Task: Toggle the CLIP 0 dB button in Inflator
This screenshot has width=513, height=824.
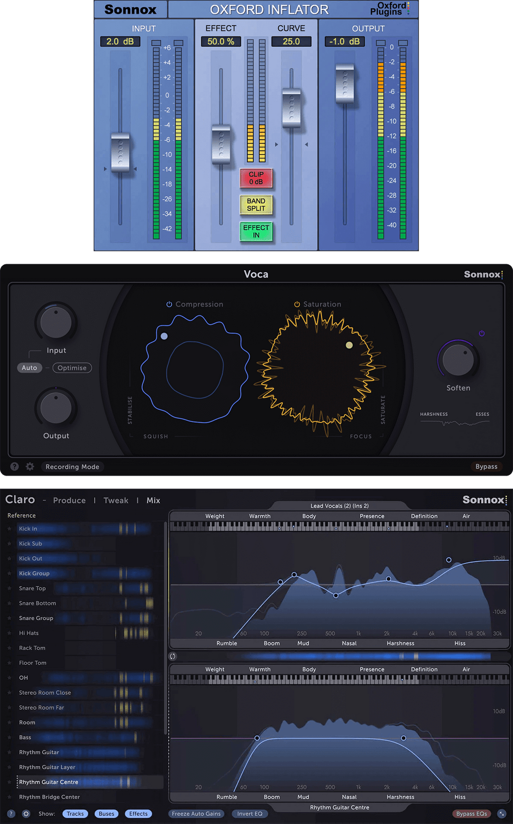Action: (256, 178)
